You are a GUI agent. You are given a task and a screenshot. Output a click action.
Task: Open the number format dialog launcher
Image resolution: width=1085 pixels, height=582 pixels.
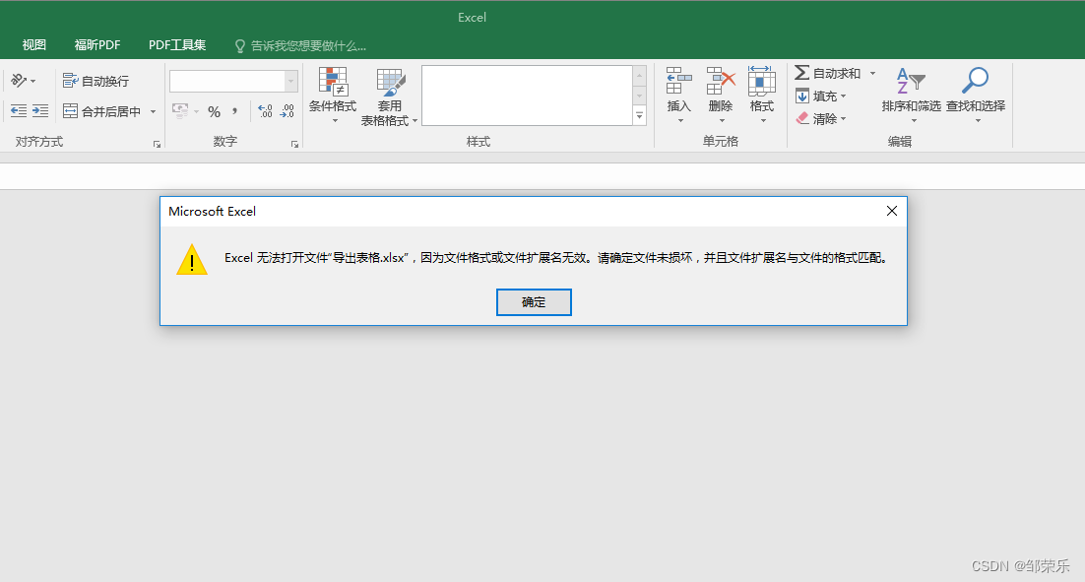pos(294,145)
